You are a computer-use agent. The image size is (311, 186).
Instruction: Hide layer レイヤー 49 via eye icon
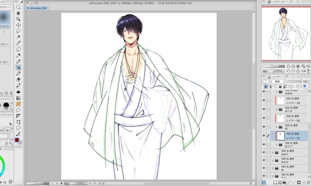264,100
